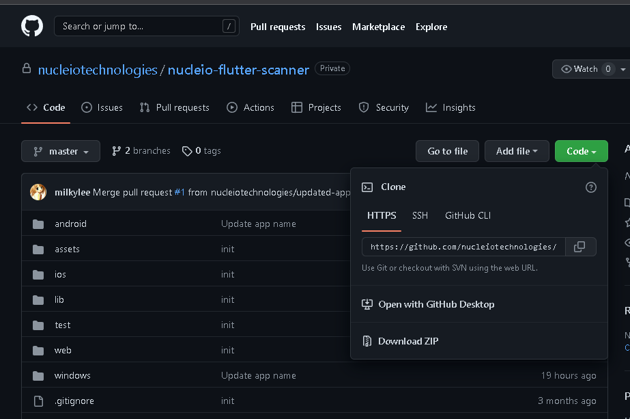Click the assets folder icon

pyautogui.click(x=38, y=249)
